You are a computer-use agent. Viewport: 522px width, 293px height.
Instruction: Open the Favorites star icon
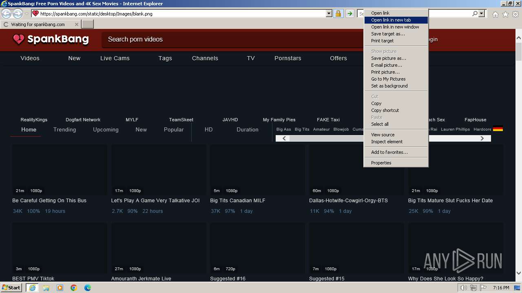pos(505,14)
